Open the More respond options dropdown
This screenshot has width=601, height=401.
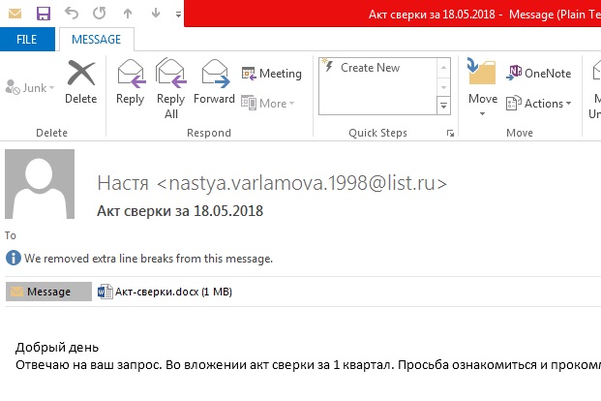coord(267,104)
